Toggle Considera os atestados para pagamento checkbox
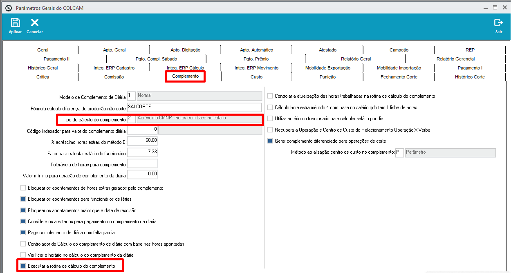511x273 pixels. click(23, 222)
